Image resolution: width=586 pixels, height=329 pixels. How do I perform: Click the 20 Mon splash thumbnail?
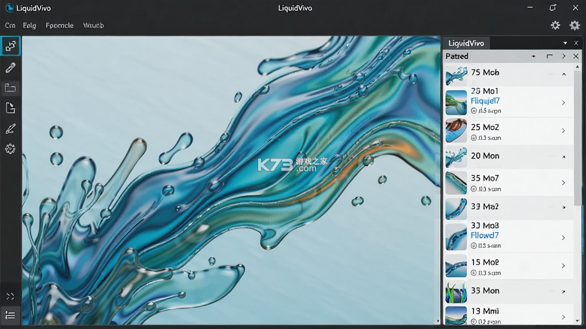[x=456, y=157]
